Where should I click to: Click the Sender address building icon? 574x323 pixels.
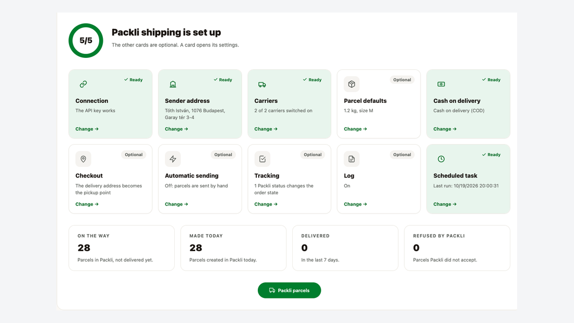[x=173, y=84]
